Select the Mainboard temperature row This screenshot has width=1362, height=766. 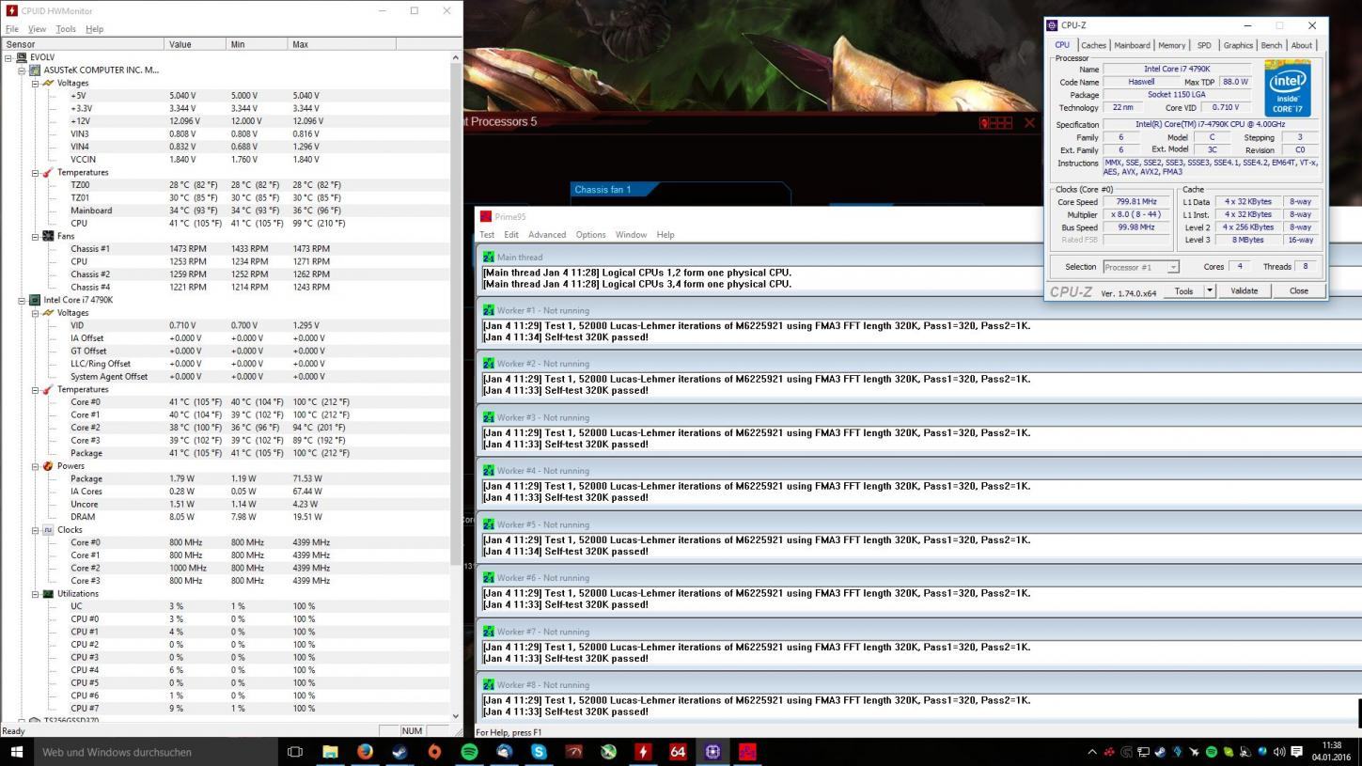tap(226, 211)
